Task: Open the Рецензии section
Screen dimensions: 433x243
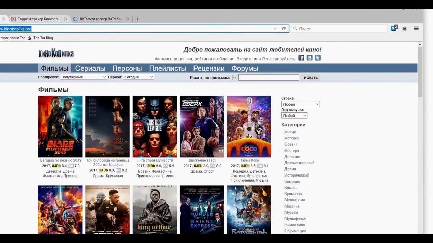Action: pos(209,68)
